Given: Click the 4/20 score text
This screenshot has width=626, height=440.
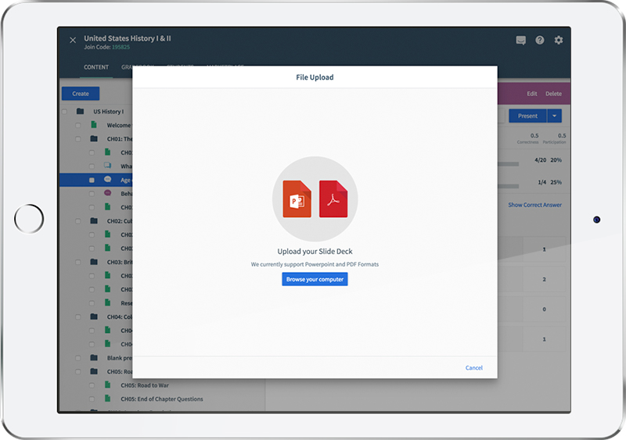Looking at the screenshot, I should [540, 160].
